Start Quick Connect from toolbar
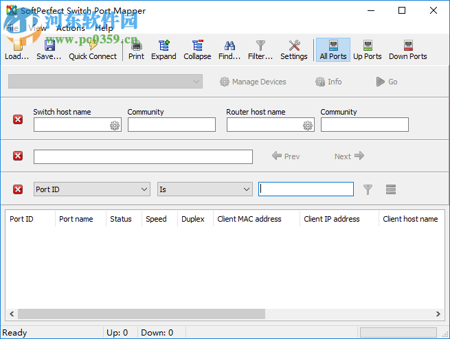Screen dimensions: 450x339 (93, 50)
